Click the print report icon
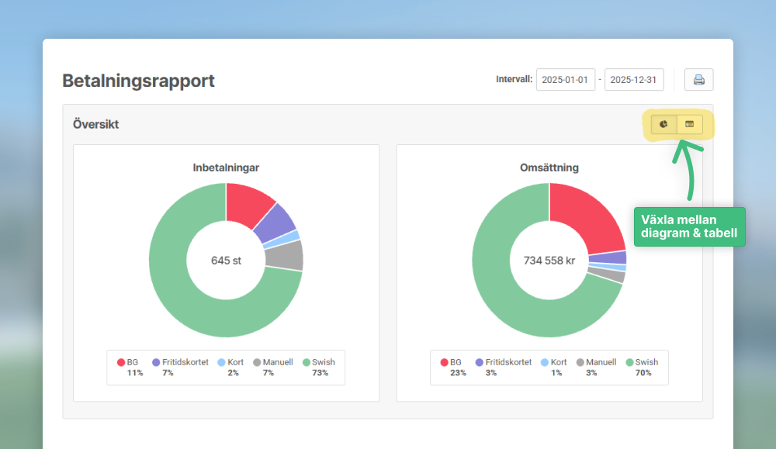Image resolution: width=776 pixels, height=449 pixels. coord(698,80)
